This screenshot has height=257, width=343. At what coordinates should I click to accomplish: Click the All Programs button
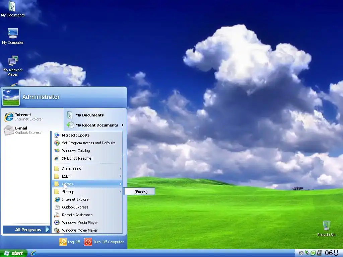point(26,230)
